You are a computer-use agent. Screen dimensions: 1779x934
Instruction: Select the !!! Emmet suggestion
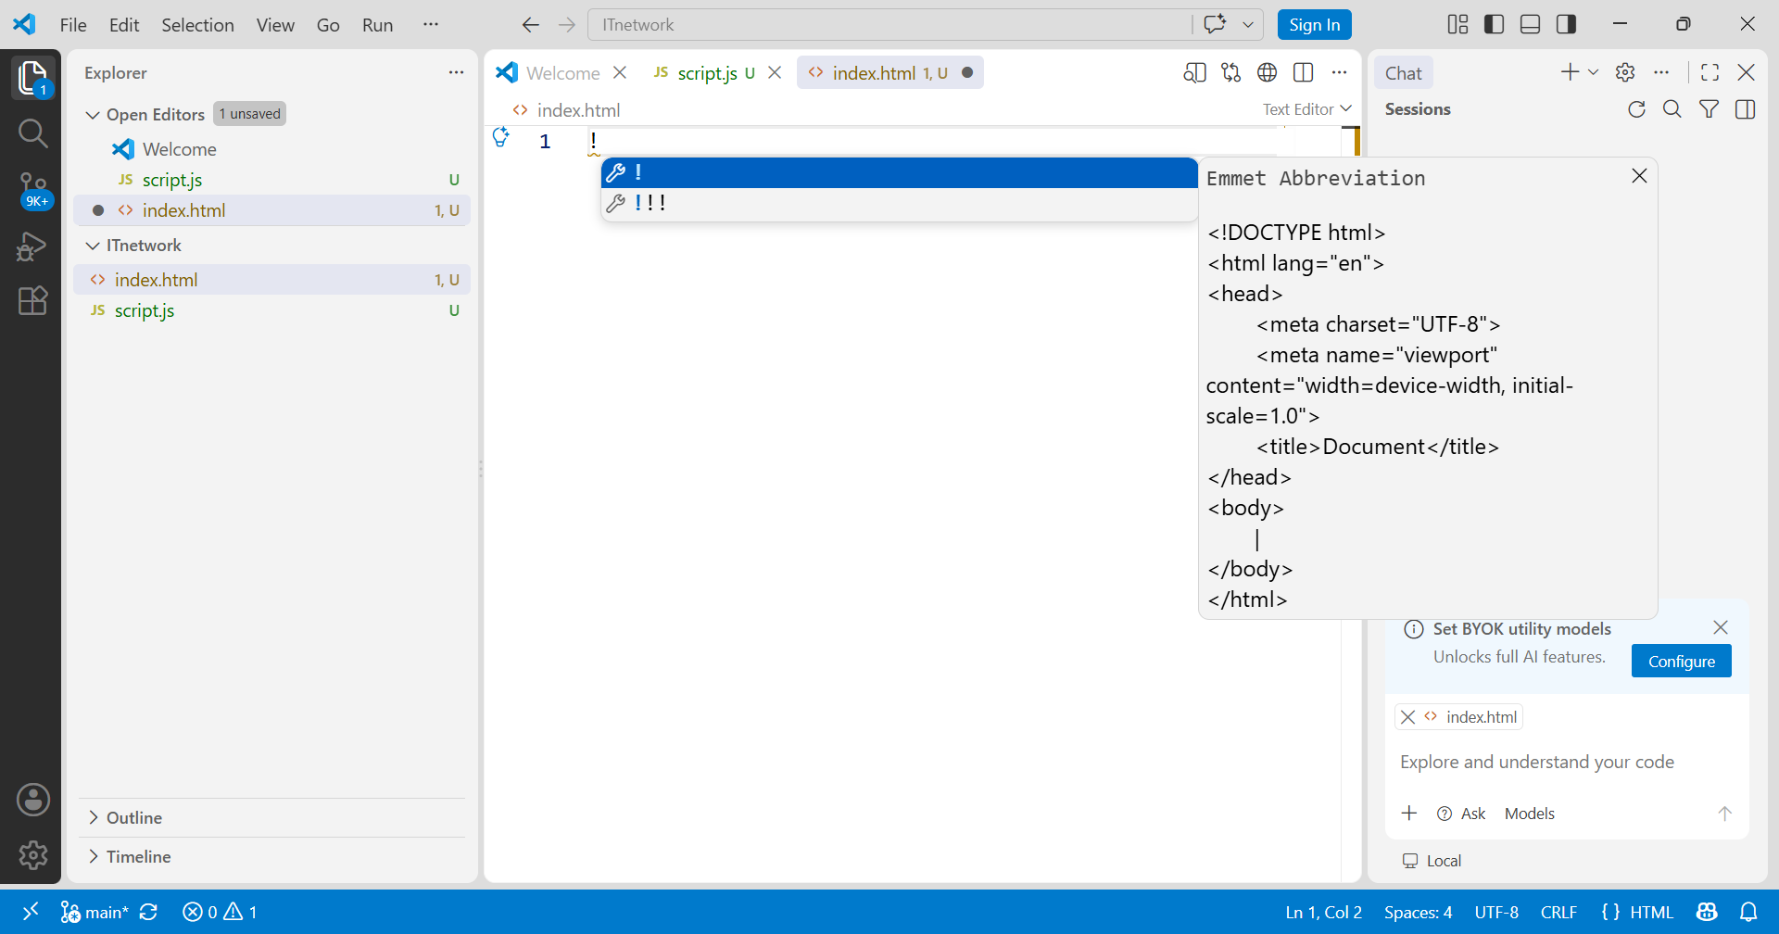tap(899, 203)
